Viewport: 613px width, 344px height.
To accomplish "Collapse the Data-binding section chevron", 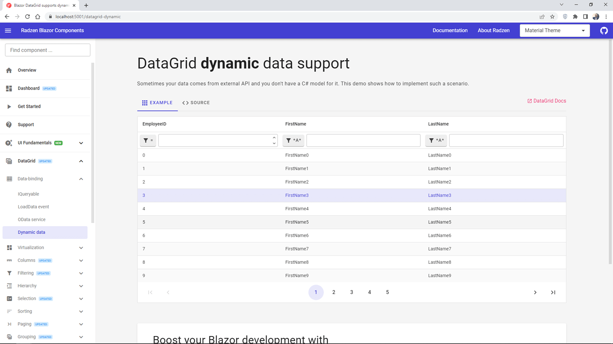I will coord(81,179).
